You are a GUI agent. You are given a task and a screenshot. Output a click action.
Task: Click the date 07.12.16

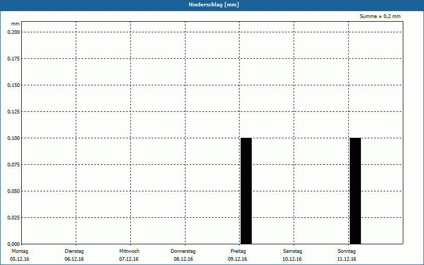[x=129, y=259]
